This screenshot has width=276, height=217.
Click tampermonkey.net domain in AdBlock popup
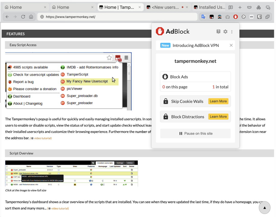click(x=195, y=61)
